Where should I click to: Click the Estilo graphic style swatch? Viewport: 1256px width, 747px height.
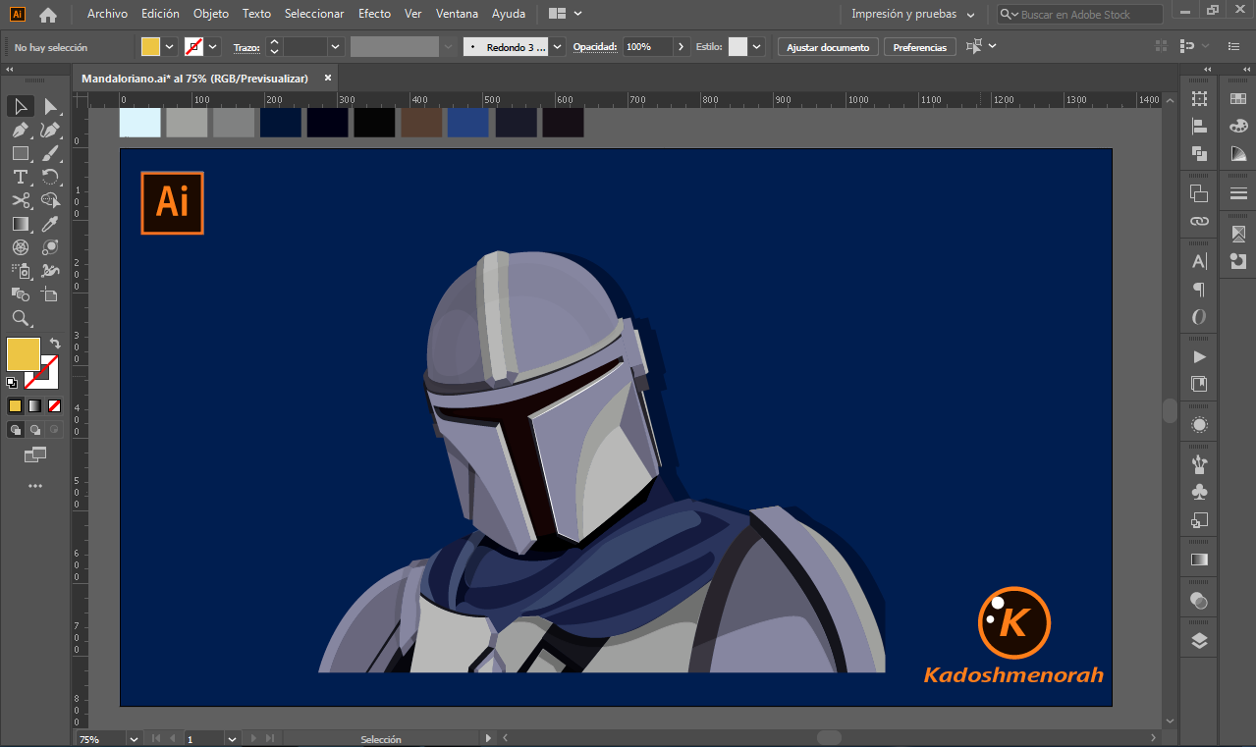(x=737, y=47)
